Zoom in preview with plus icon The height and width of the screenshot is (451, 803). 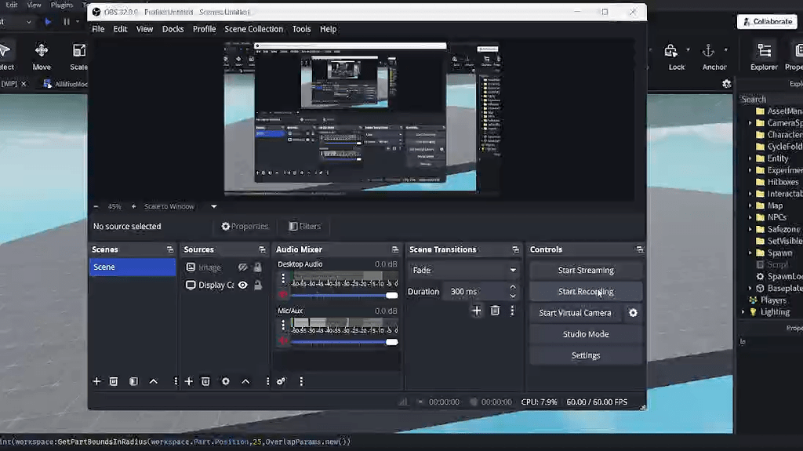coord(133,206)
